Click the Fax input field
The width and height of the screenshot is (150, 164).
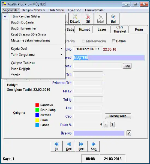[88, 108]
